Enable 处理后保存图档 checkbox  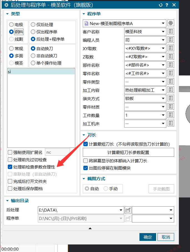(x=10, y=189)
